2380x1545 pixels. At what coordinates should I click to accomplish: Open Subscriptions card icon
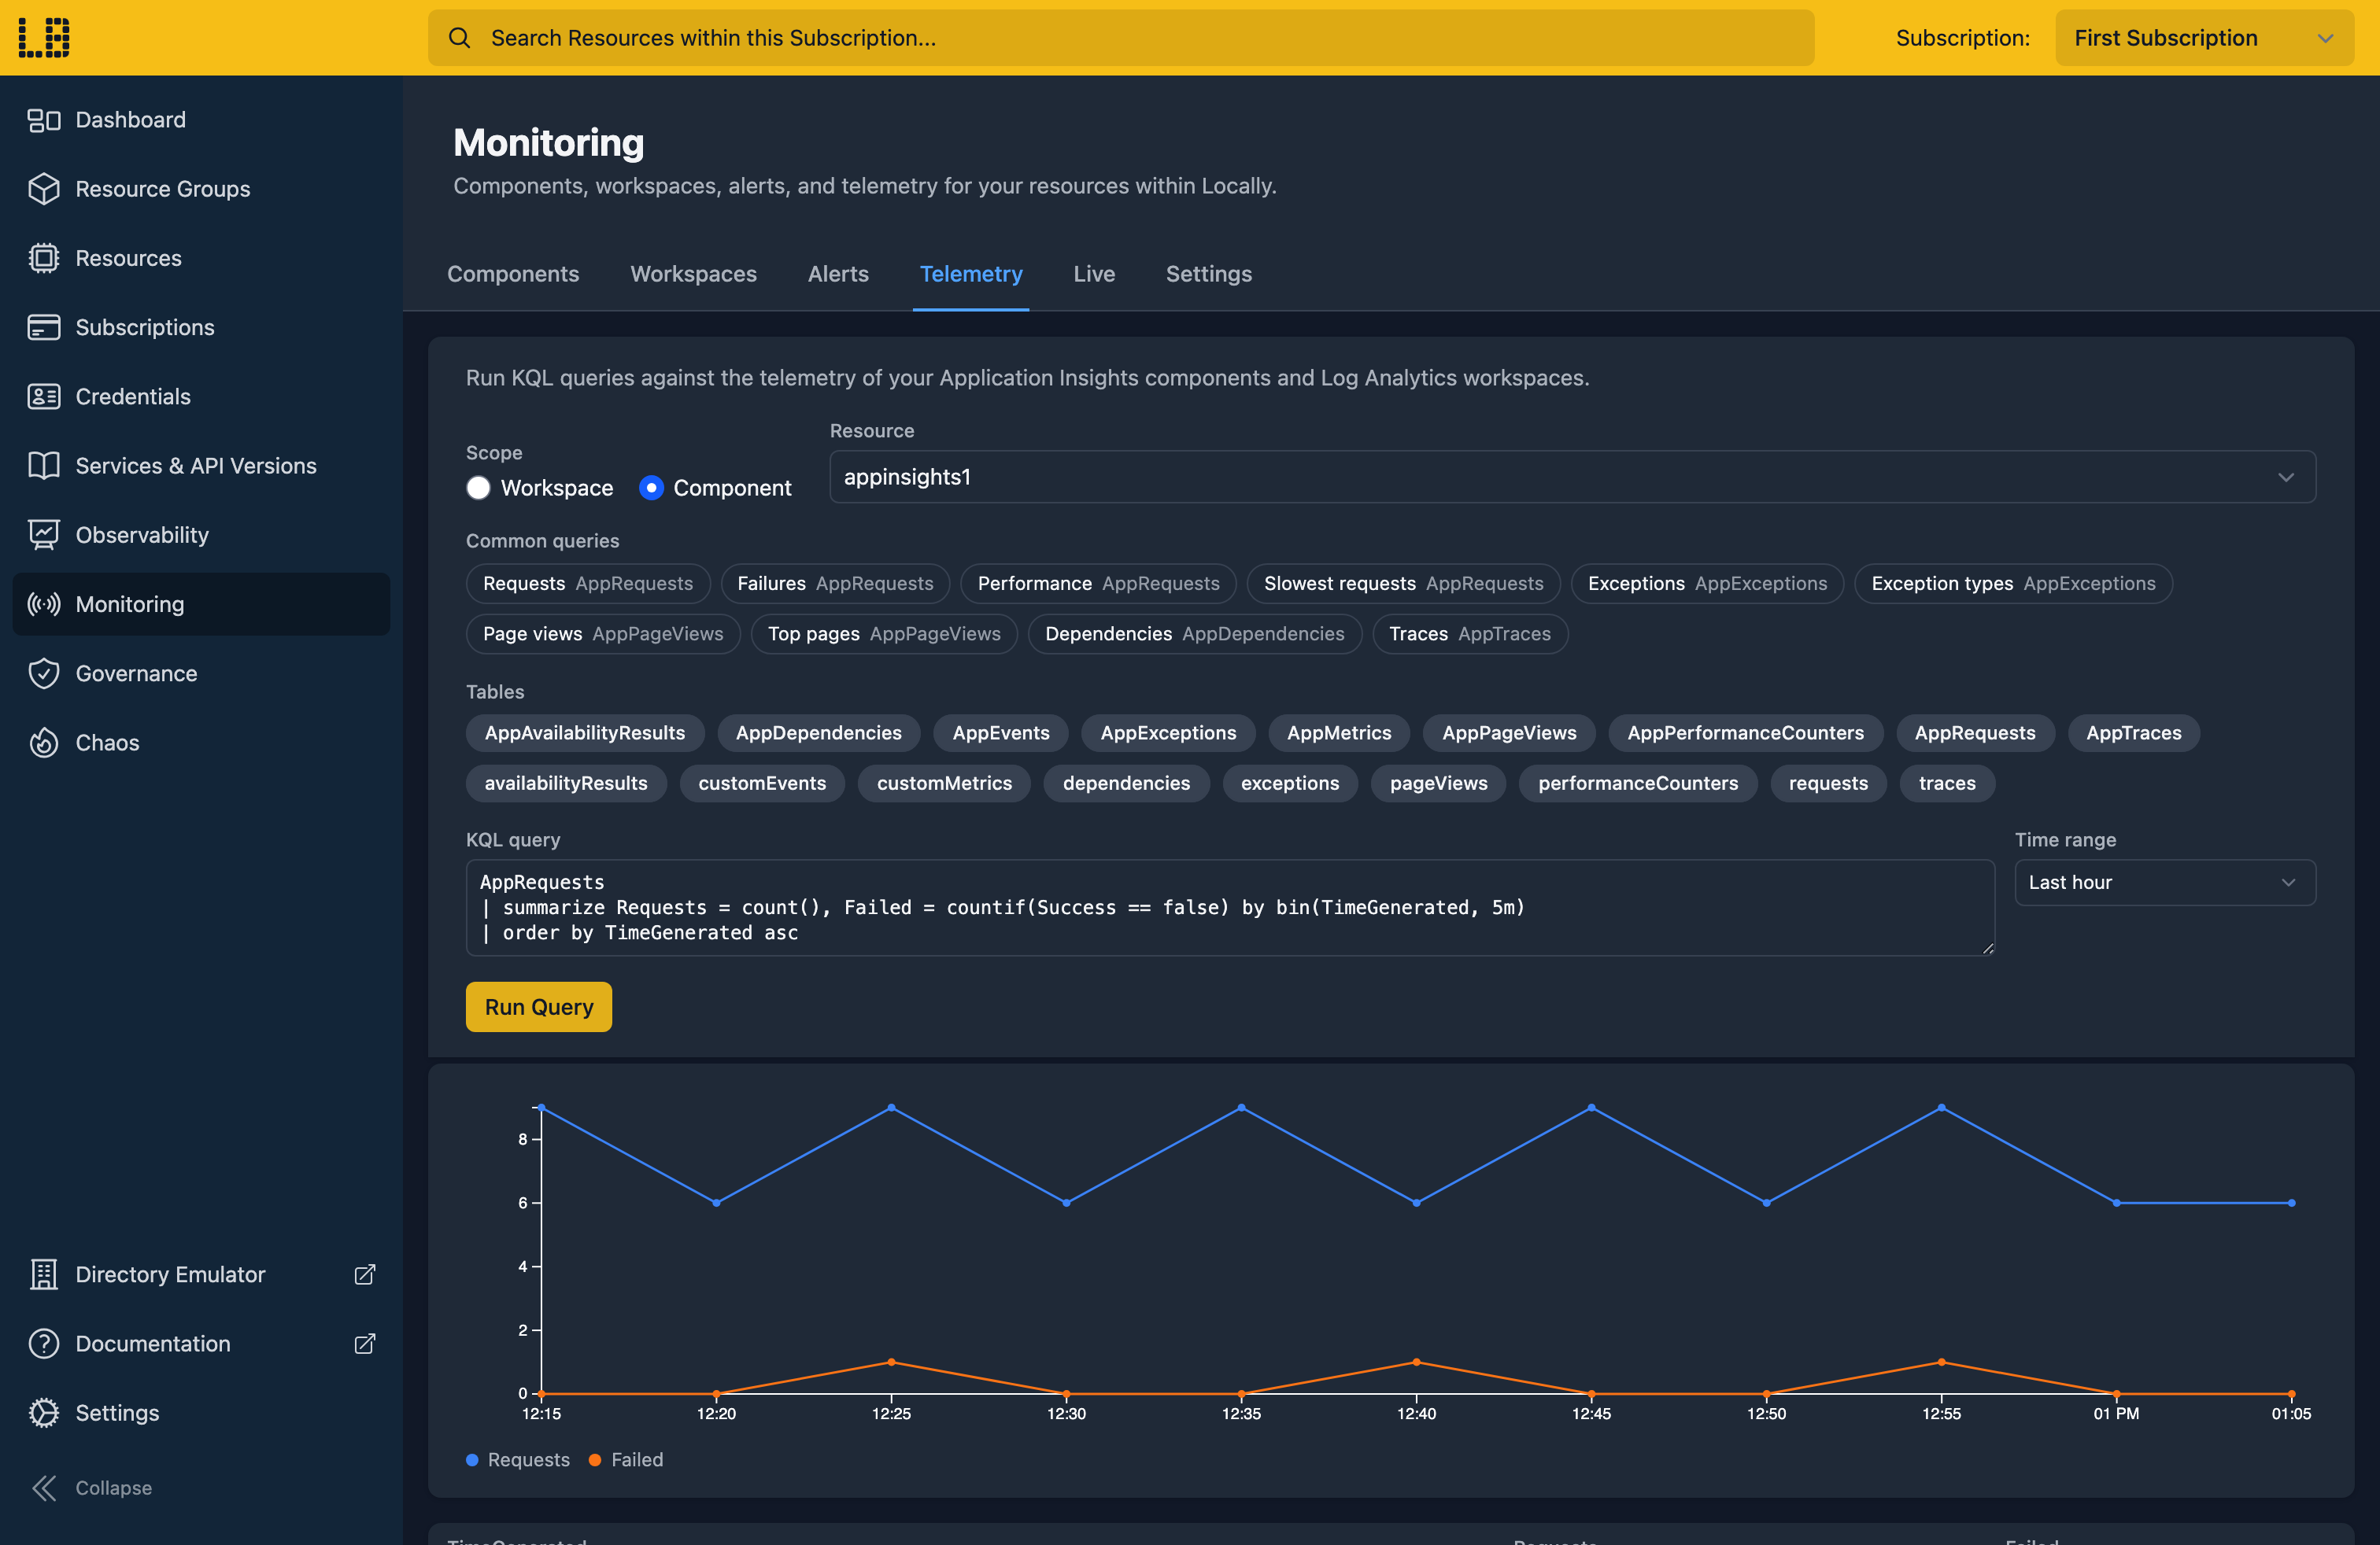pyautogui.click(x=44, y=326)
